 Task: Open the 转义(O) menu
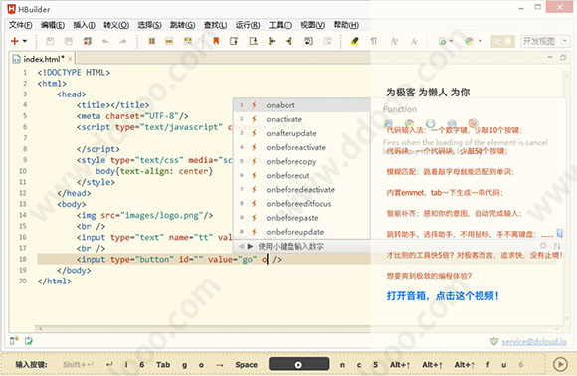116,25
